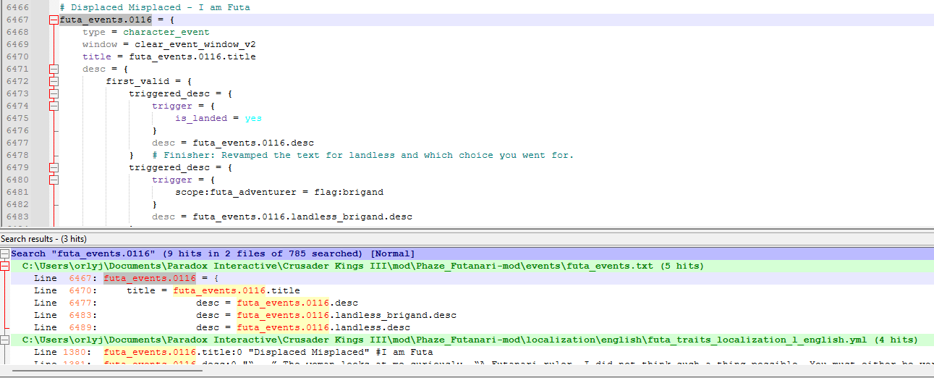Click "futa_events.0116.landless_brigand.desc" on editor line 6483
The height and width of the screenshot is (378, 934).
tap(302, 217)
